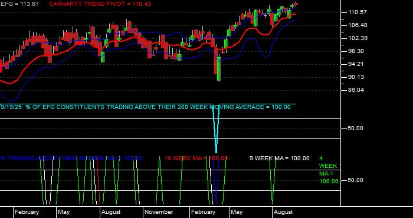Click the first May date marker
Viewport: 413px width, 218px height.
pyautogui.click(x=64, y=212)
